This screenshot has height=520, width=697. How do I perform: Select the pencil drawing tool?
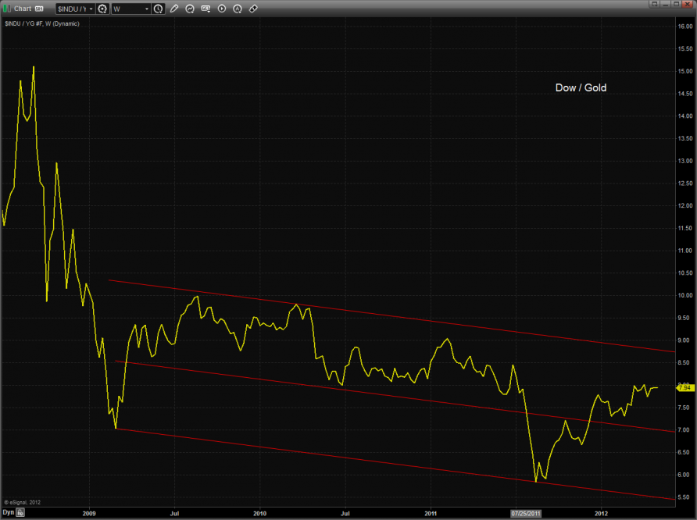click(174, 9)
